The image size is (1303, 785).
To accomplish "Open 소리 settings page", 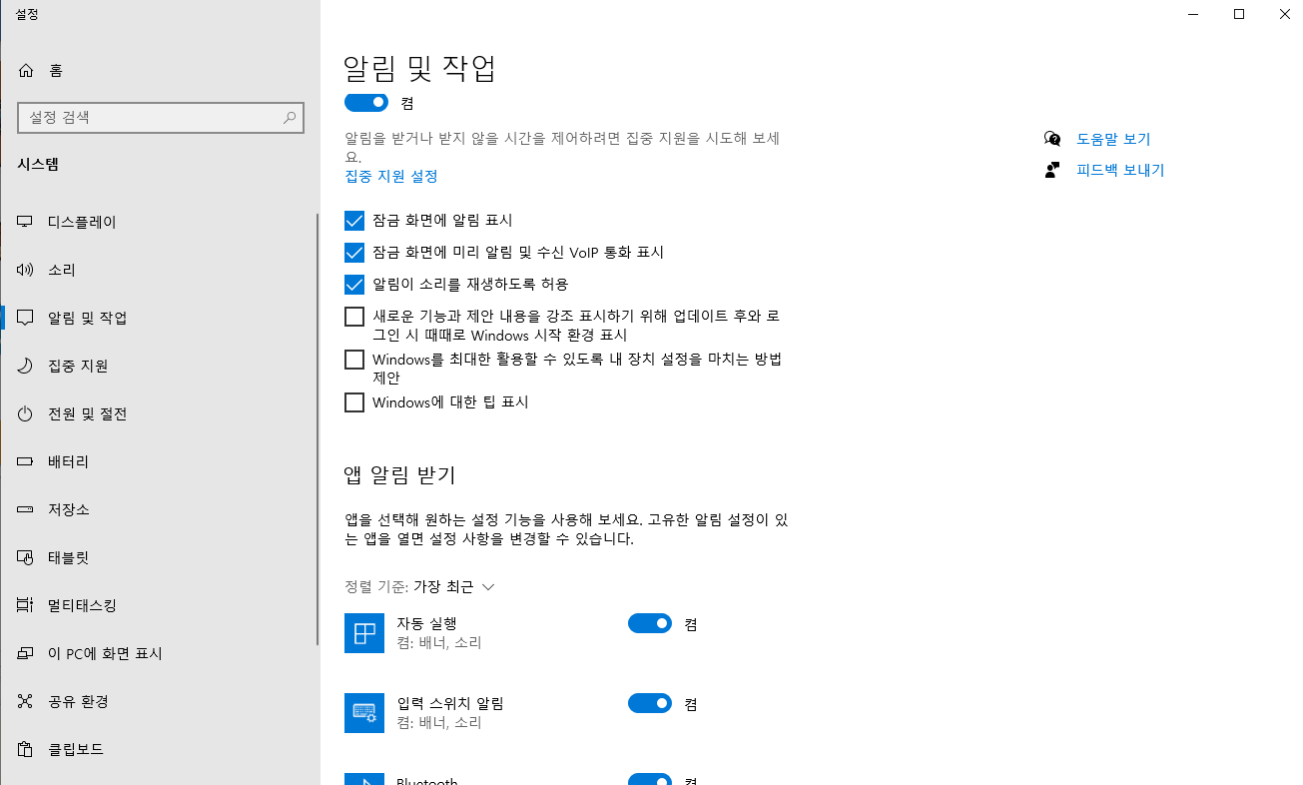I will pos(160,270).
